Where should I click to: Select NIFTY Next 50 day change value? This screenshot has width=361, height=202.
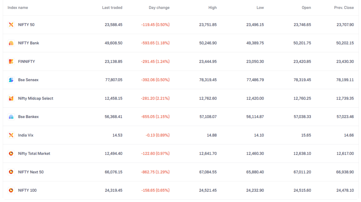(155, 172)
